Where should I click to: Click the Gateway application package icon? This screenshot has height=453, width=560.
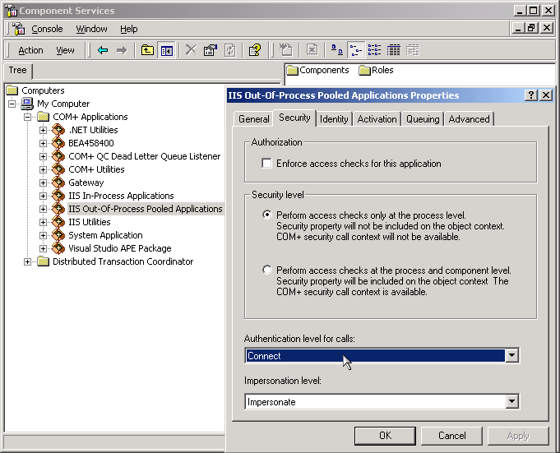pos(58,183)
